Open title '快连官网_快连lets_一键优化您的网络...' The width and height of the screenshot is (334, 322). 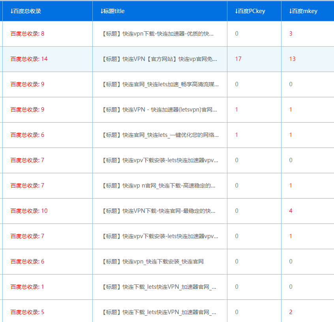tap(160, 135)
